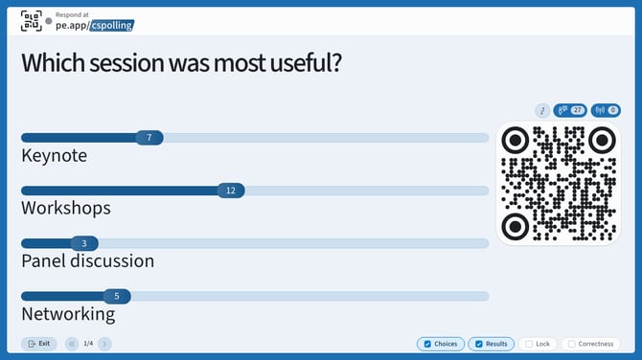Go to the previous slide arrow

[x=72, y=344]
